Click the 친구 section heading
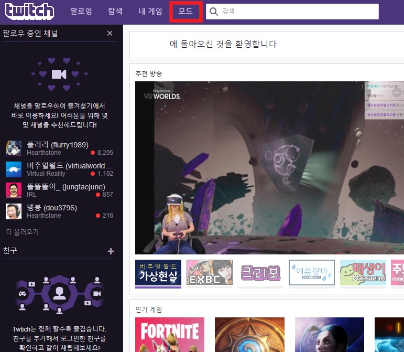 (x=10, y=250)
